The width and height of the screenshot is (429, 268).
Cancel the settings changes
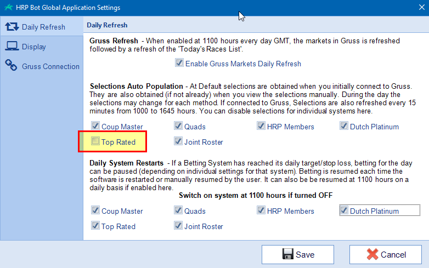click(x=386, y=254)
